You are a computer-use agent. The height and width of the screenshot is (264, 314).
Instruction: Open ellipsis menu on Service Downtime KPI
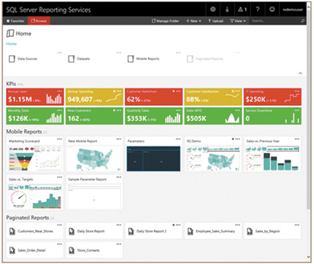click(297, 110)
